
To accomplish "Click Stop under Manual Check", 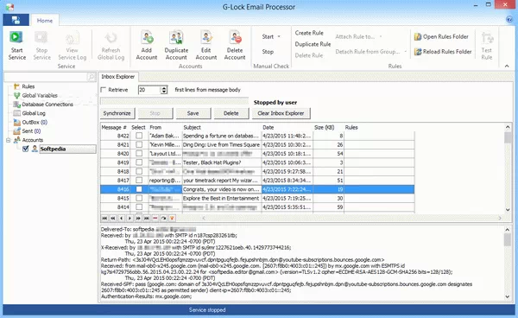I will [268, 52].
